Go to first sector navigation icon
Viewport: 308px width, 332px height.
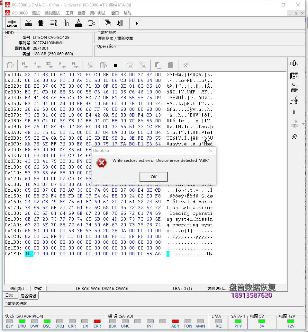point(25,65)
